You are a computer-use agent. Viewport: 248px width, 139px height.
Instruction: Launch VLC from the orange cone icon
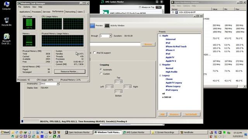[38, 136]
